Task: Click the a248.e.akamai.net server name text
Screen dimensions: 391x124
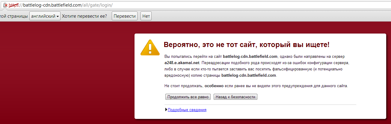Action: coord(182,63)
